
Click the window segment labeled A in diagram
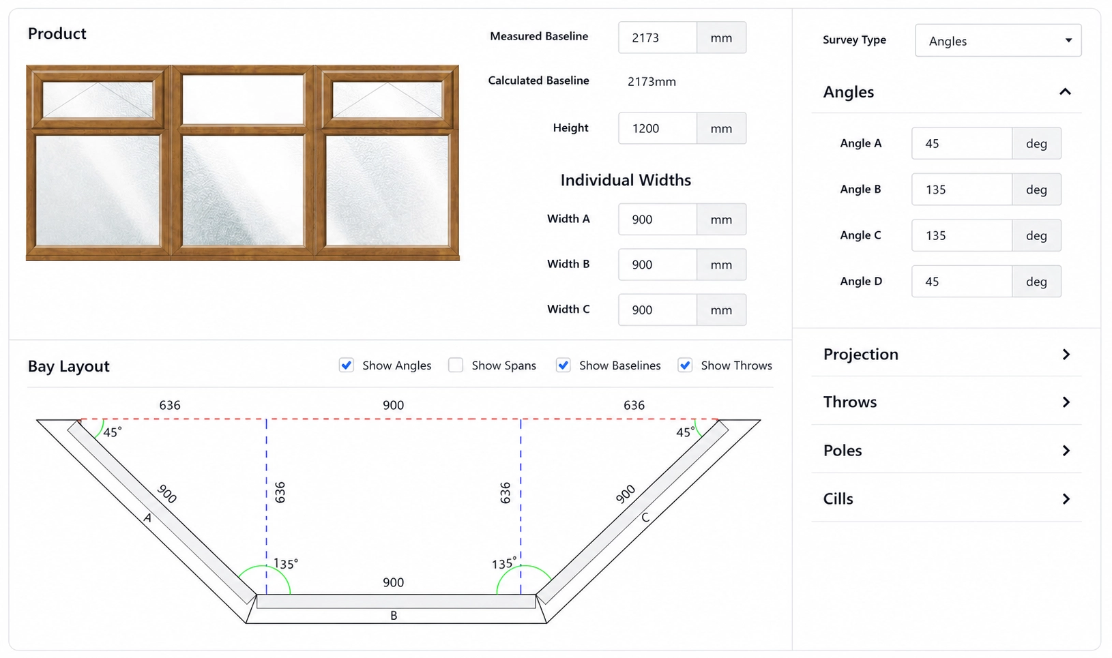point(161,513)
